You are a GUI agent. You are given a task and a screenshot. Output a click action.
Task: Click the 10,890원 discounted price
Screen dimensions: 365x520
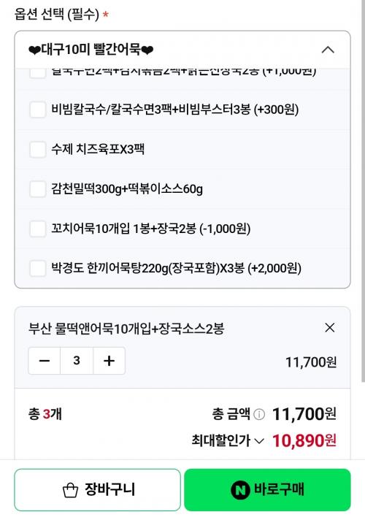tap(304, 440)
